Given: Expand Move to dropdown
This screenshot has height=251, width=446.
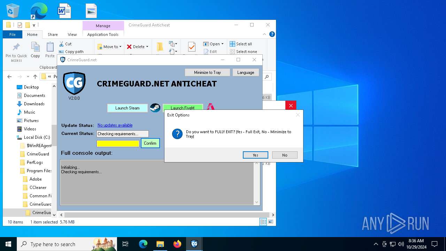Looking at the screenshot, I should (120, 47).
